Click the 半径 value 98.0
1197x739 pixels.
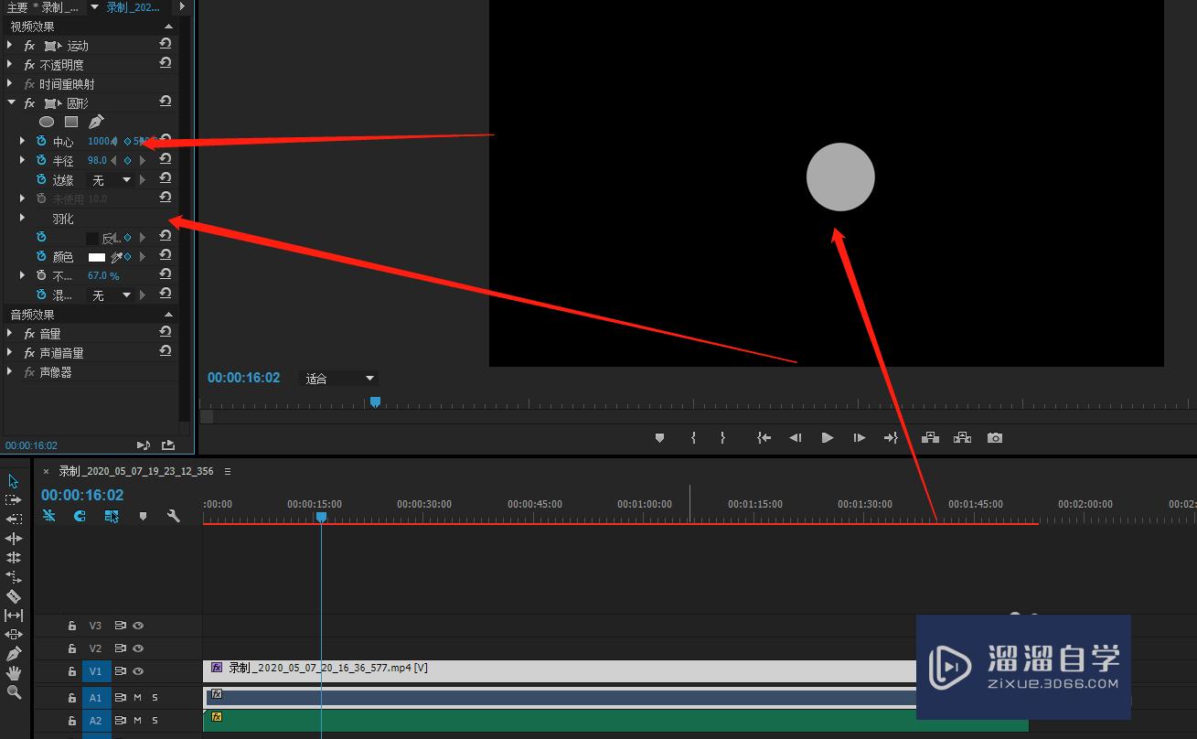coord(97,160)
